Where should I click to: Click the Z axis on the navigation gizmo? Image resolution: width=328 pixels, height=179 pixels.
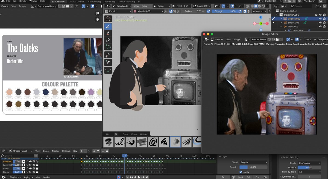click(261, 17)
